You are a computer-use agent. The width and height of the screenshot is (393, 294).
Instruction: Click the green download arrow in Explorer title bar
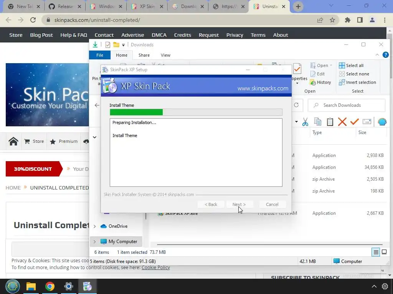[95, 44]
